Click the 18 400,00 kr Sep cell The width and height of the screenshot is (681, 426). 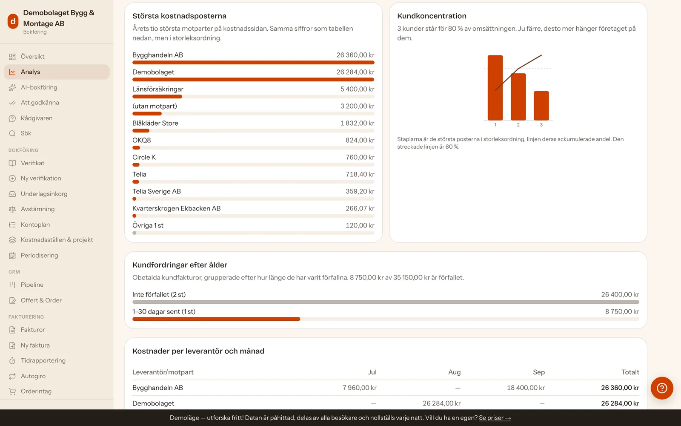[526, 388]
